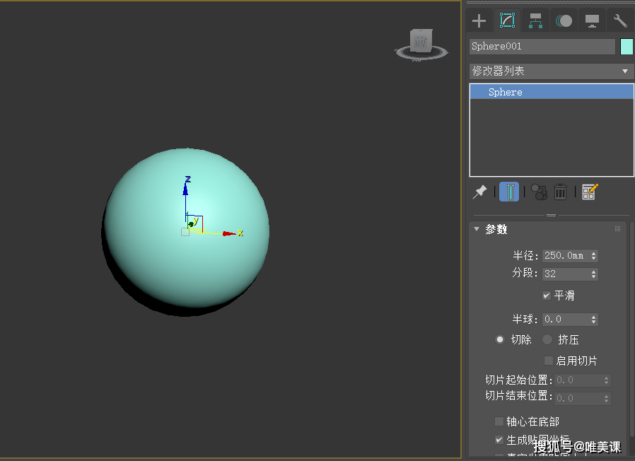635x461 pixels.
Task: Open Configure Modifier Sets icon
Action: [x=590, y=192]
